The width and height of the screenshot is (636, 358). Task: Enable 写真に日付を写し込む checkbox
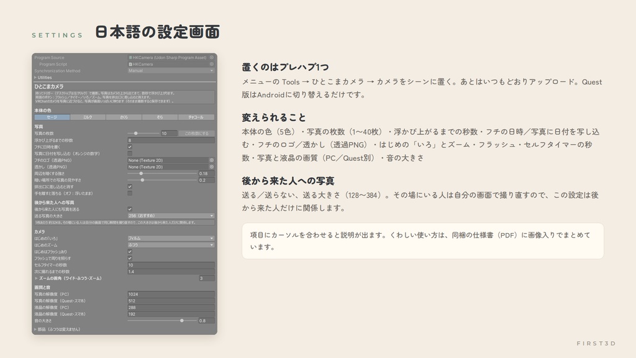[130, 154]
